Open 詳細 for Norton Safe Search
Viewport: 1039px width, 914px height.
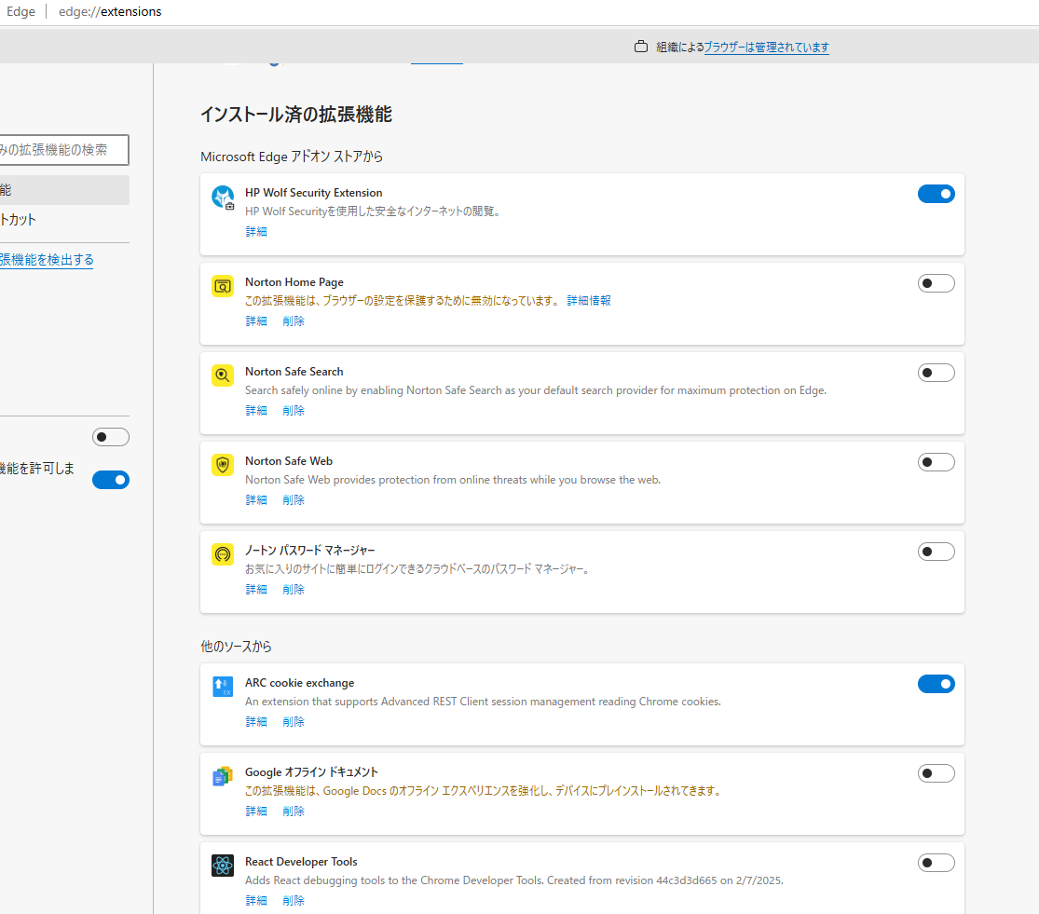[x=255, y=411]
